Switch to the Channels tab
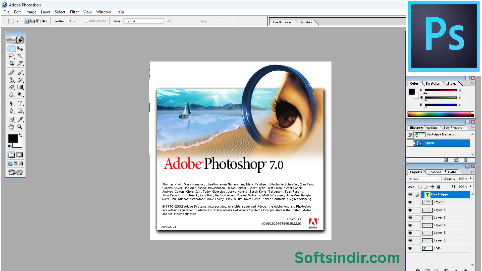 coord(435,172)
